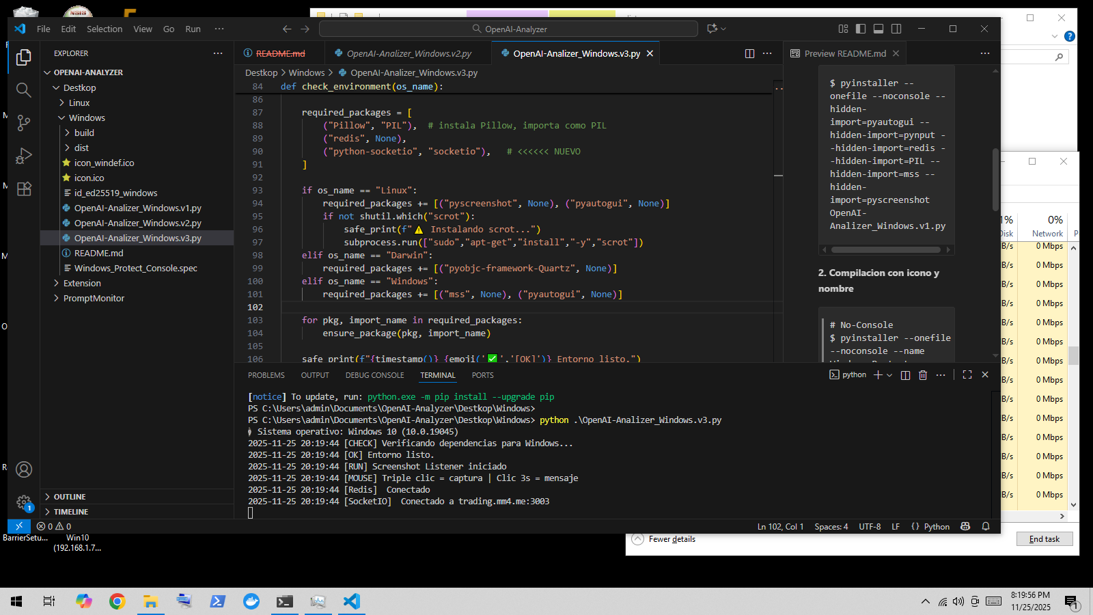Open the new terminal launch profile dropdown
Image resolution: width=1093 pixels, height=615 pixels.
889,375
